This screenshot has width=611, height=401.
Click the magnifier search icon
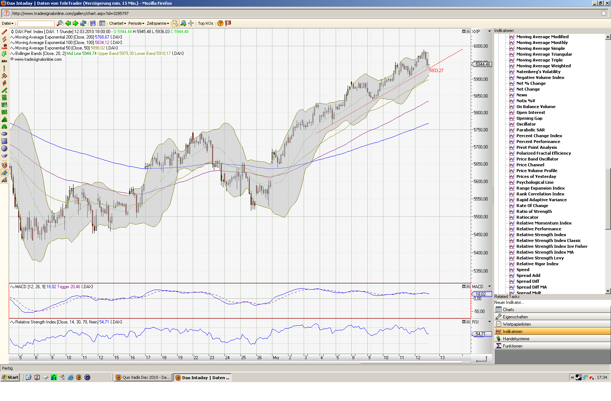pyautogui.click(x=60, y=23)
